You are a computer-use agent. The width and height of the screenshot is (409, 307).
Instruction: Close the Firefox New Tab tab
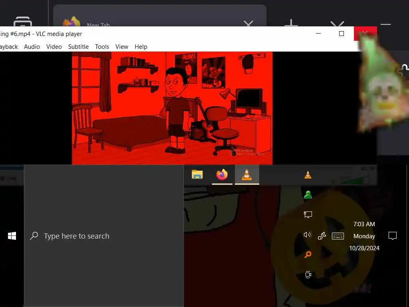[x=248, y=24]
